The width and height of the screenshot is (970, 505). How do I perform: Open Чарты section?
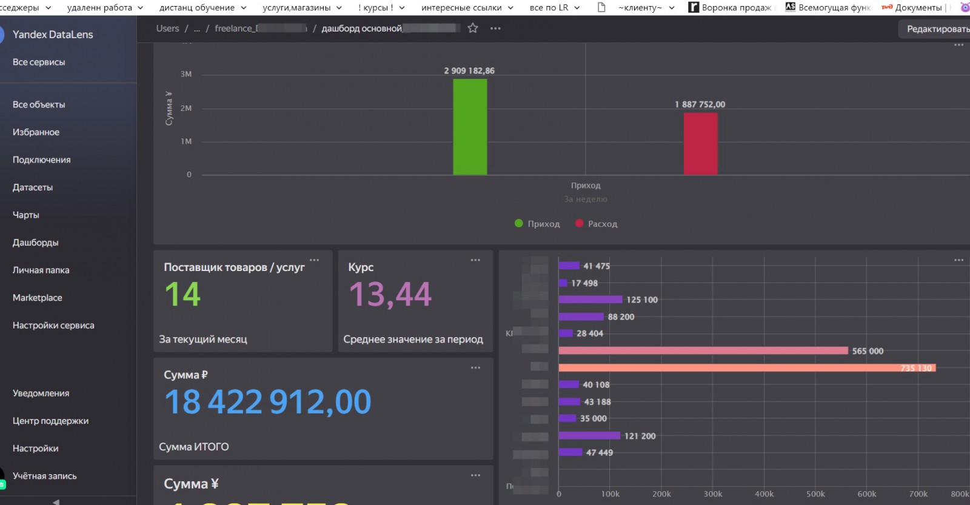click(26, 215)
